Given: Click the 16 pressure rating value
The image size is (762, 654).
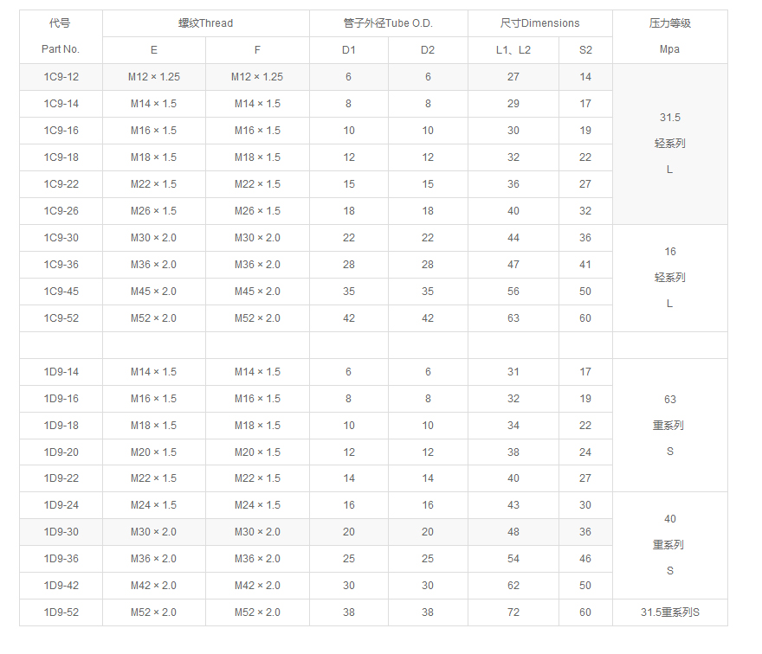Looking at the screenshot, I should pos(669,252).
